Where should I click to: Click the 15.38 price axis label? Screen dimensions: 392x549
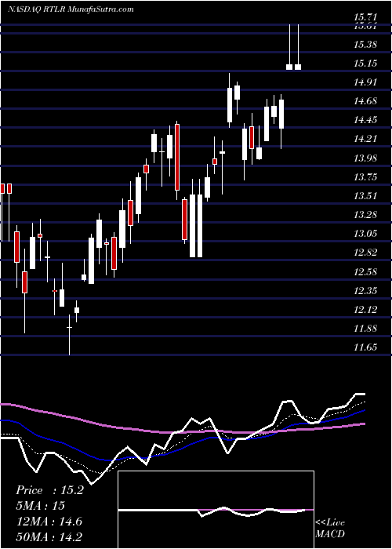click(365, 45)
